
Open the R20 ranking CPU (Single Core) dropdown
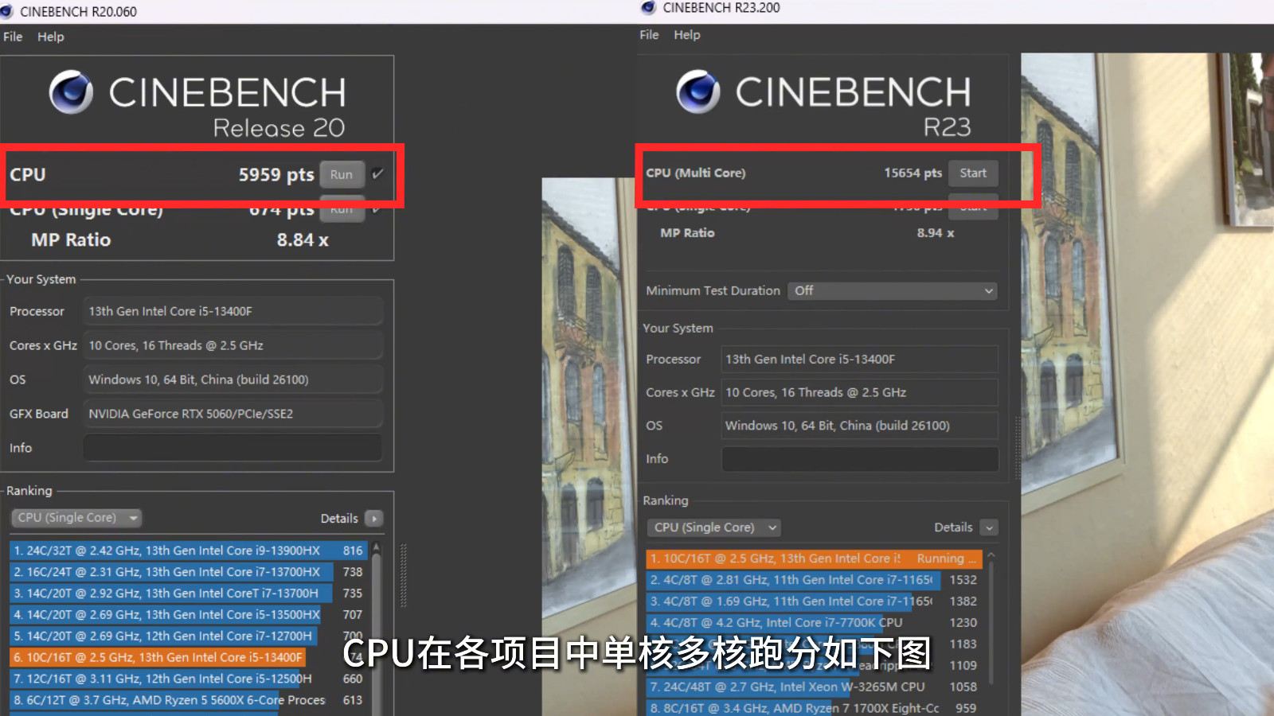pos(76,518)
